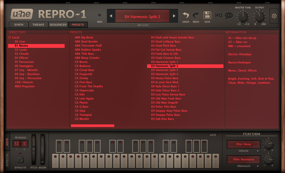Click the u-he logo
Image resolution: width=285 pixels, height=173 pixels.
coord(22,14)
